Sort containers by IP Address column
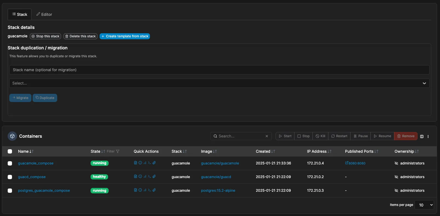Viewport: 440px width, 216px height. tap(319, 151)
